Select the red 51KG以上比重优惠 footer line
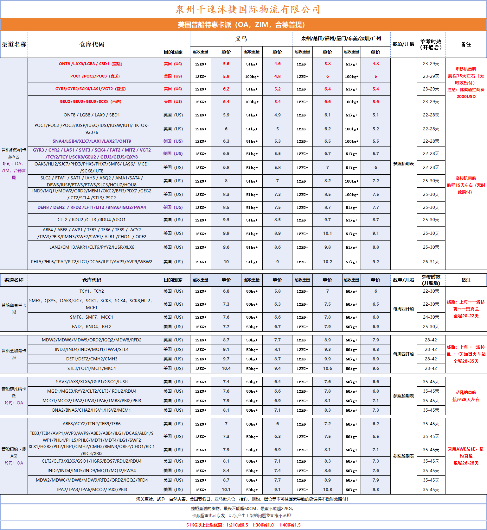 tap(243, 525)
